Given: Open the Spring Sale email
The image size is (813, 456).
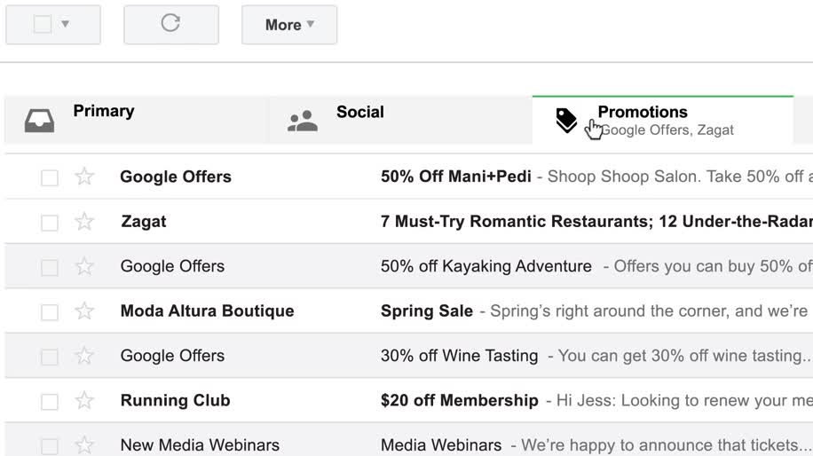Looking at the screenshot, I should [427, 311].
